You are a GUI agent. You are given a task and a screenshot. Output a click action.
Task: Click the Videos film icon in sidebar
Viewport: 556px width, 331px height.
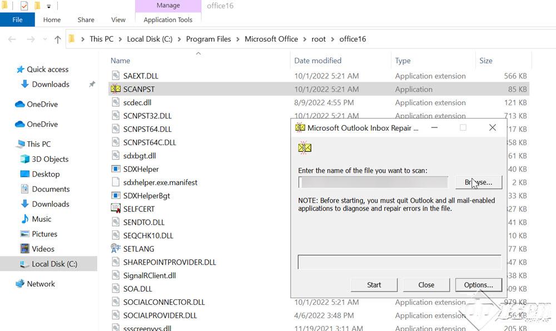(x=25, y=249)
